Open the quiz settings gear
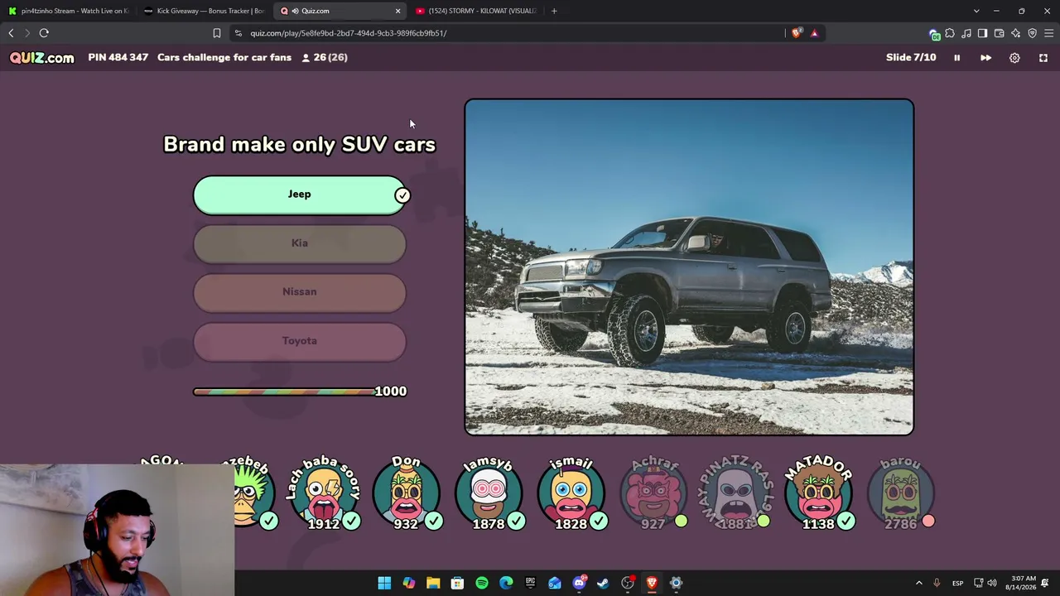The height and width of the screenshot is (596, 1060). point(1014,58)
